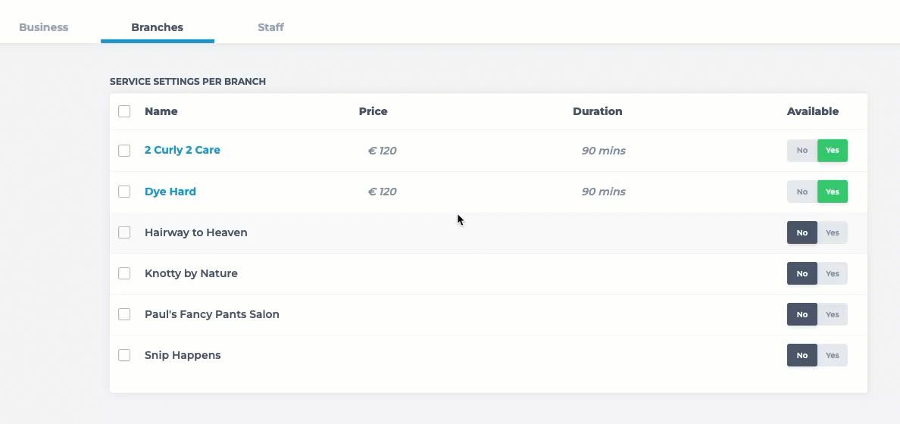
Task: Enable Snip Happens availability Yes
Action: tap(833, 355)
